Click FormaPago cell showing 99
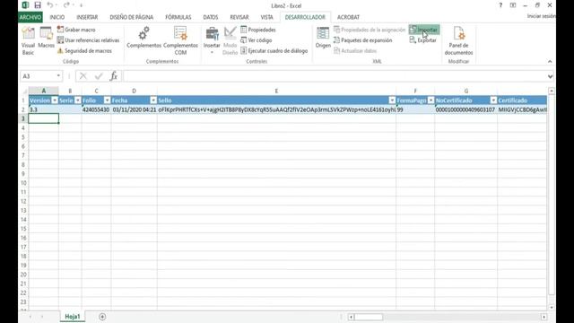The height and width of the screenshot is (323, 574). [415, 109]
